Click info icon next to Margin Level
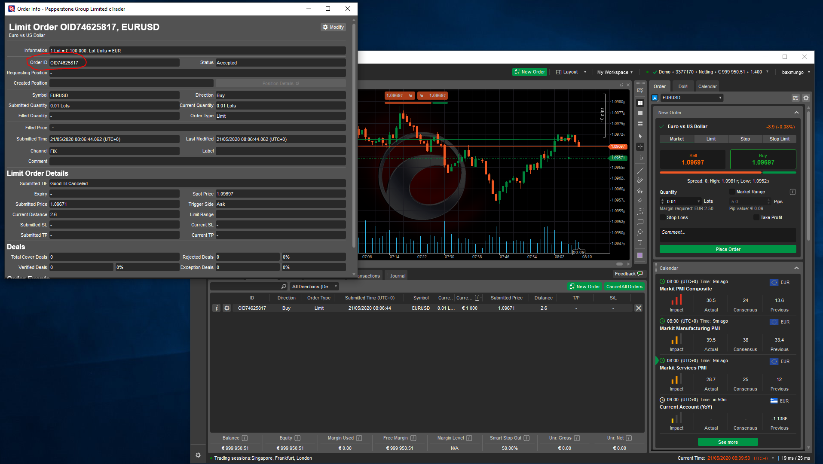 469,438
